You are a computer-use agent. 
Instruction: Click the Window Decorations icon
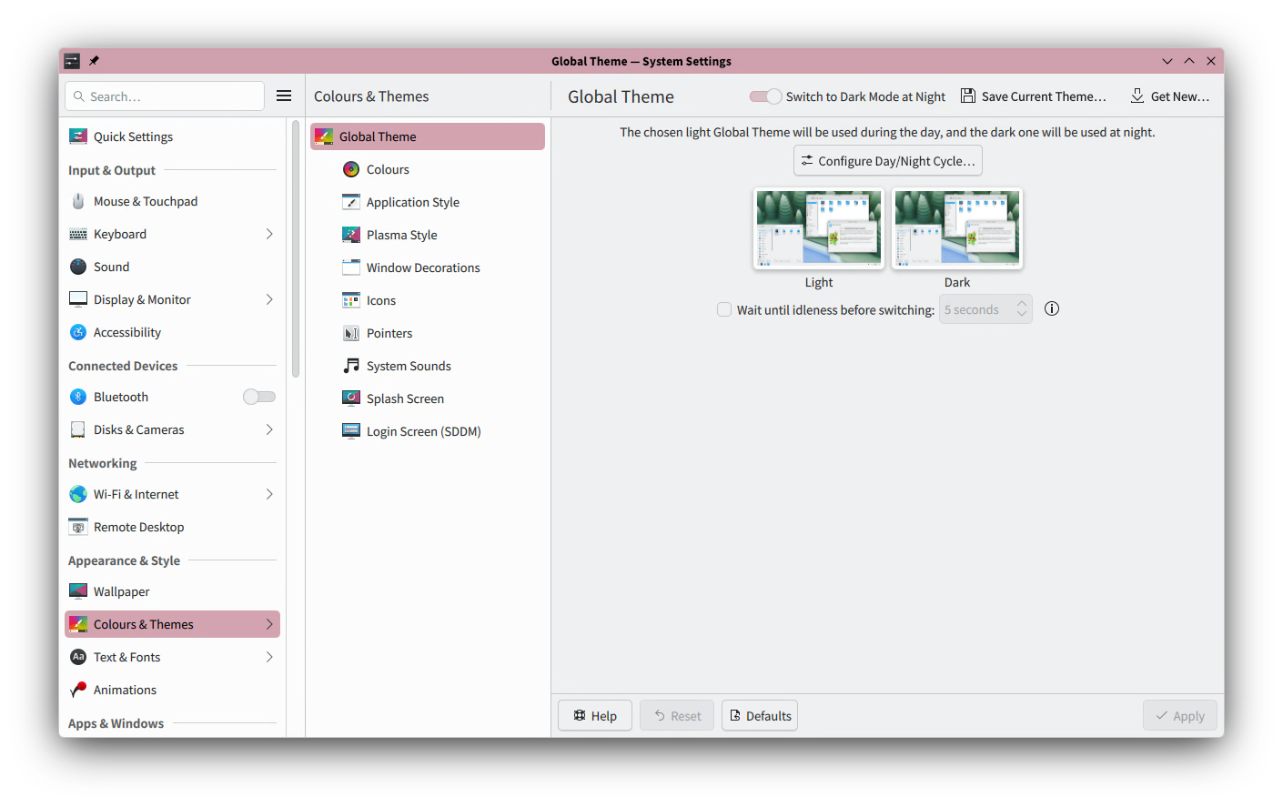click(x=351, y=267)
